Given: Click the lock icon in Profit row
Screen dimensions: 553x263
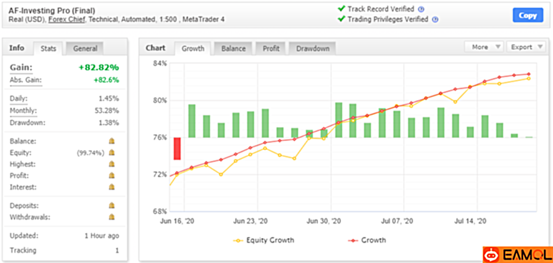Looking at the screenshot, I should coord(111,176).
